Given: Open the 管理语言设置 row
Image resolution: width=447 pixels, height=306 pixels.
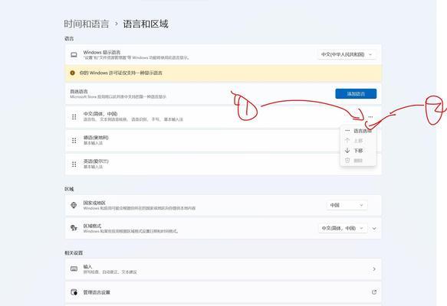Looking at the screenshot, I should (x=223, y=292).
